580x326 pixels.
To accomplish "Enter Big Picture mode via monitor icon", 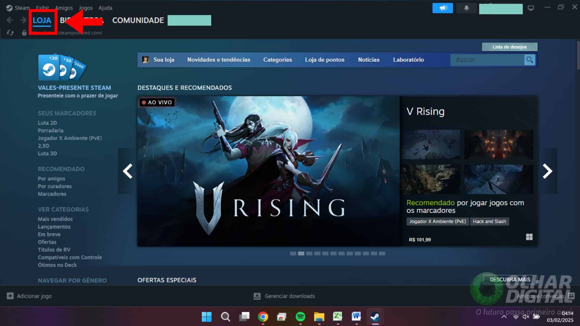I will pos(531,8).
